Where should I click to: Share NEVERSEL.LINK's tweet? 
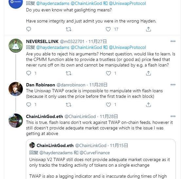click(x=148, y=73)
